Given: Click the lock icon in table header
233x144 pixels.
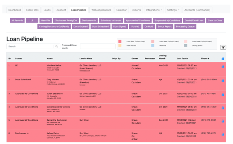Looking at the screenshot, I should tap(223, 59).
